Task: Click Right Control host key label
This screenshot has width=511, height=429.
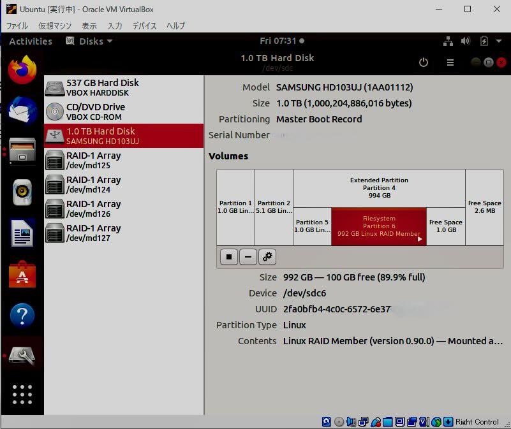Action: [x=477, y=422]
